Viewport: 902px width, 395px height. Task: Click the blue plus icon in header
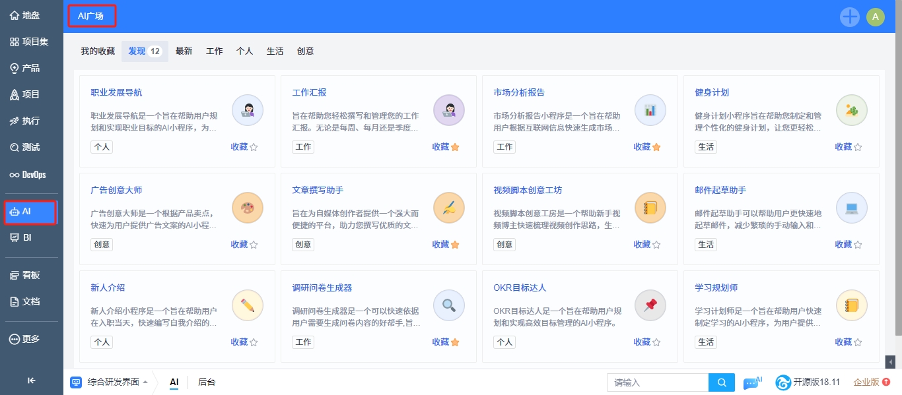850,17
